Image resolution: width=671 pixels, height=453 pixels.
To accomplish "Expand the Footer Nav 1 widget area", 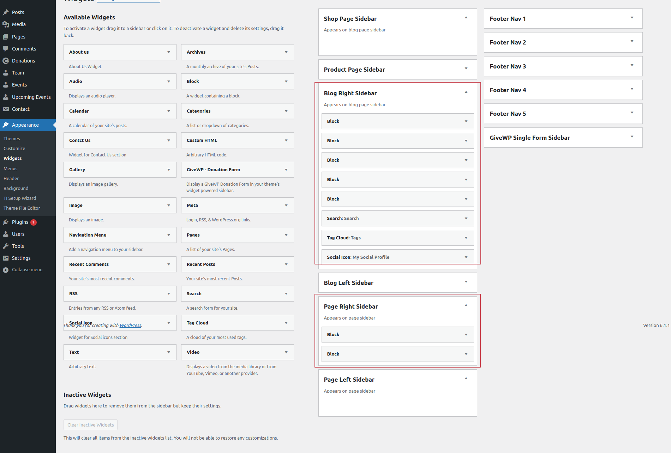I will (x=632, y=18).
